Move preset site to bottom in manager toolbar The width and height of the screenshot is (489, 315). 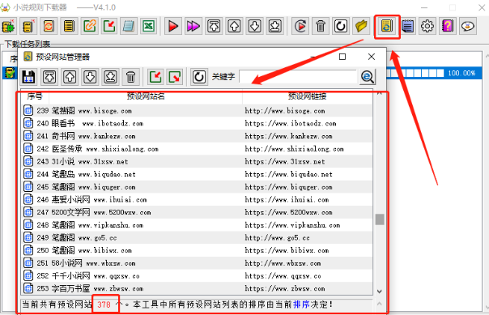(x=110, y=77)
